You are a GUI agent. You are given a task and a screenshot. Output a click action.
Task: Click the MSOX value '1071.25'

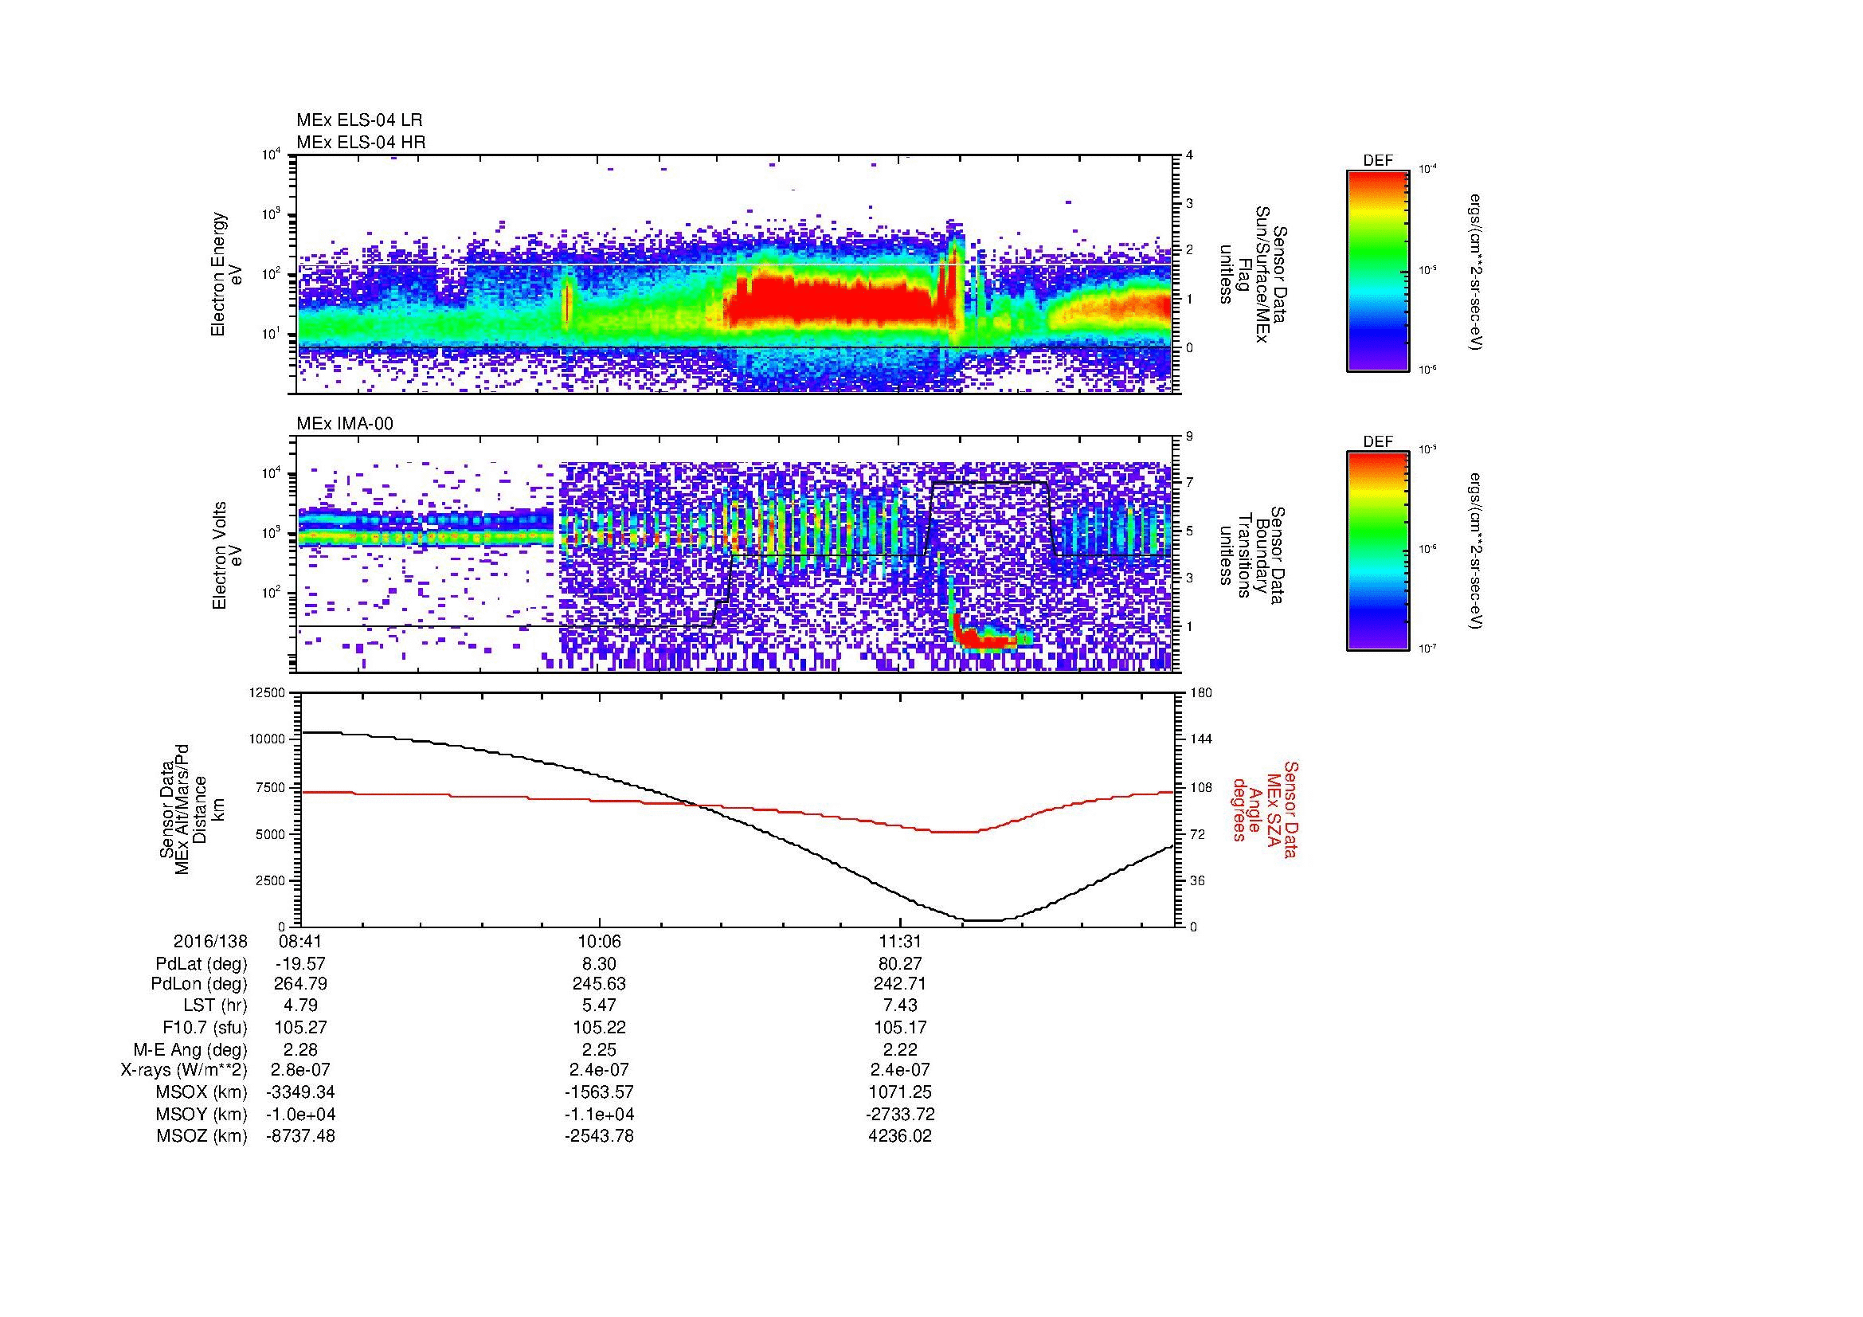point(900,1092)
